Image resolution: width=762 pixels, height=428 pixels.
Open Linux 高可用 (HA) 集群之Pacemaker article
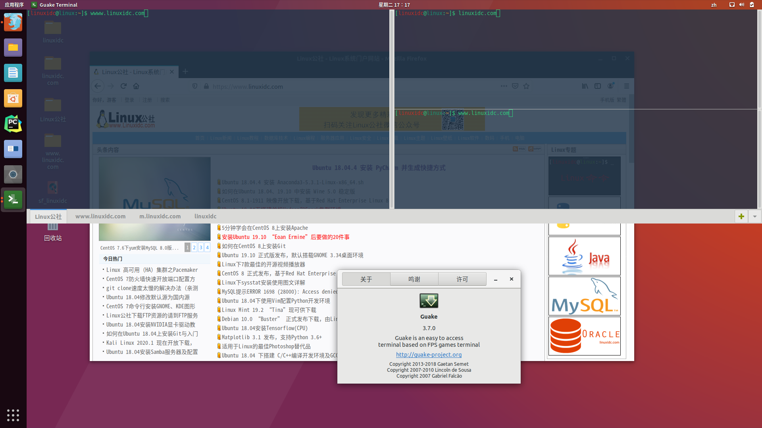tap(152, 270)
